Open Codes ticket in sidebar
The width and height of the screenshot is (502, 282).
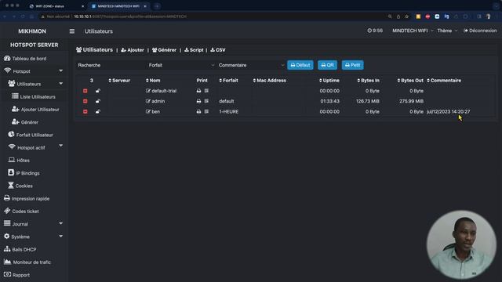(x=21, y=211)
